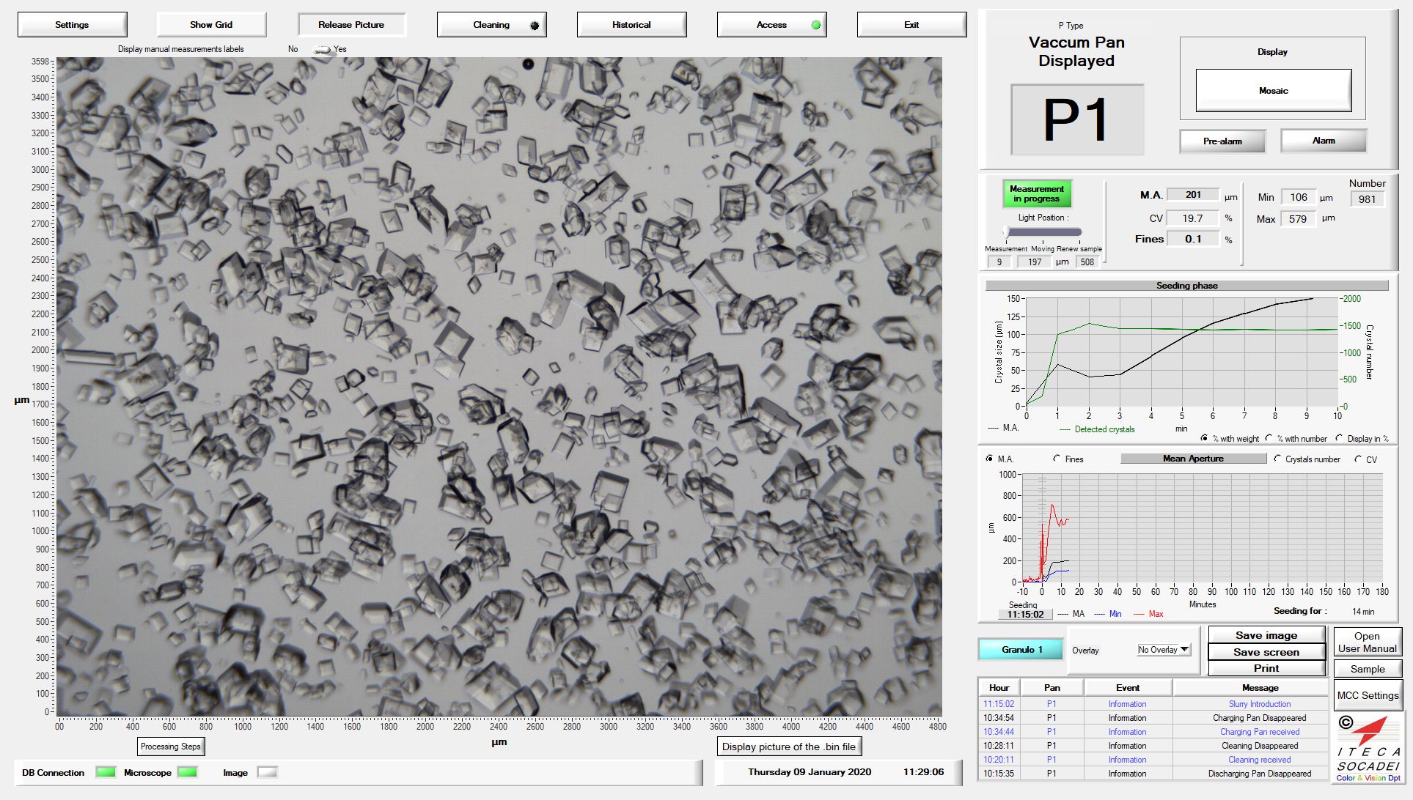1413x800 pixels.
Task: Click the large P1 pan display
Action: (1076, 119)
